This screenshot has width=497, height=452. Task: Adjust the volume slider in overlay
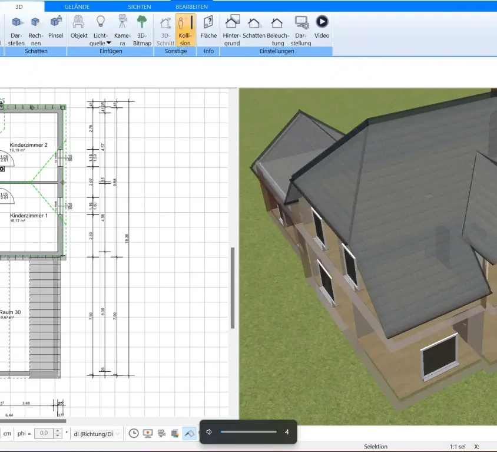pos(248,432)
